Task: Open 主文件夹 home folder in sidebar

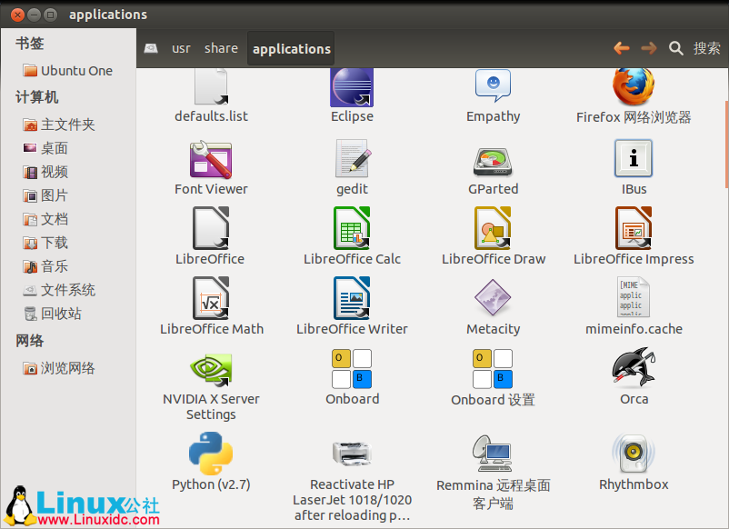Action: (x=59, y=125)
